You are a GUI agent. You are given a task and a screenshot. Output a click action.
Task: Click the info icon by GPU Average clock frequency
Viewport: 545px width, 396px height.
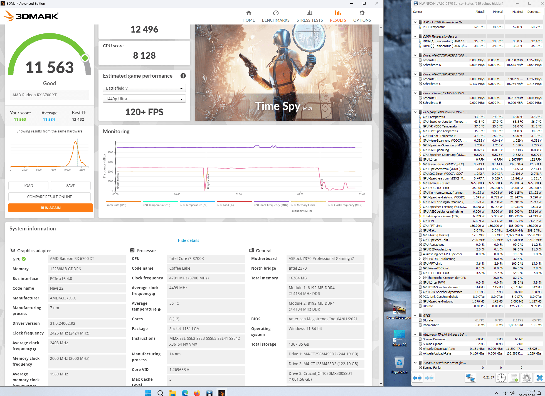coord(34,349)
